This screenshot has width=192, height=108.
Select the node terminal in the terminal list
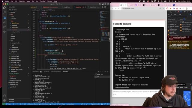tap(102, 75)
